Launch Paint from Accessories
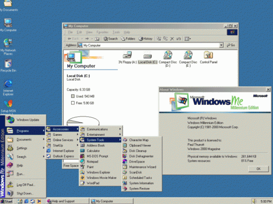273x204 pixels. (x=101, y=167)
